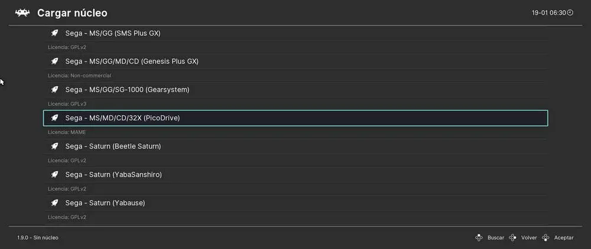
Task: Click rocket icon beside YabaSanshiro core
Action: coord(54,175)
